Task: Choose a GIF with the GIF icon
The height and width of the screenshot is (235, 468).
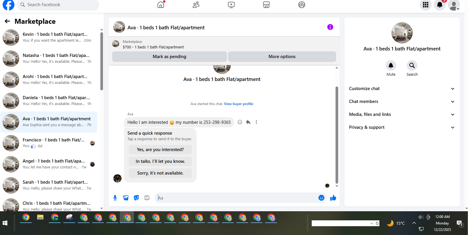Action: tap(147, 198)
